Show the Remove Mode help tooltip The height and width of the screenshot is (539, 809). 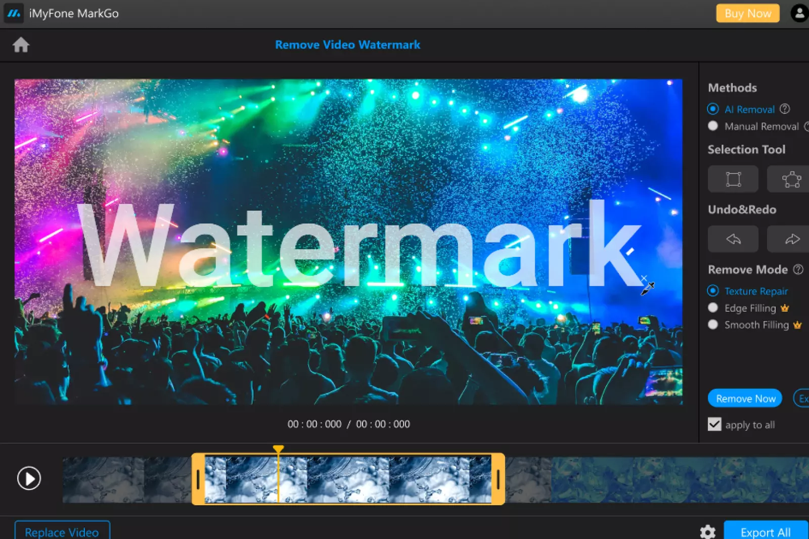coord(798,269)
